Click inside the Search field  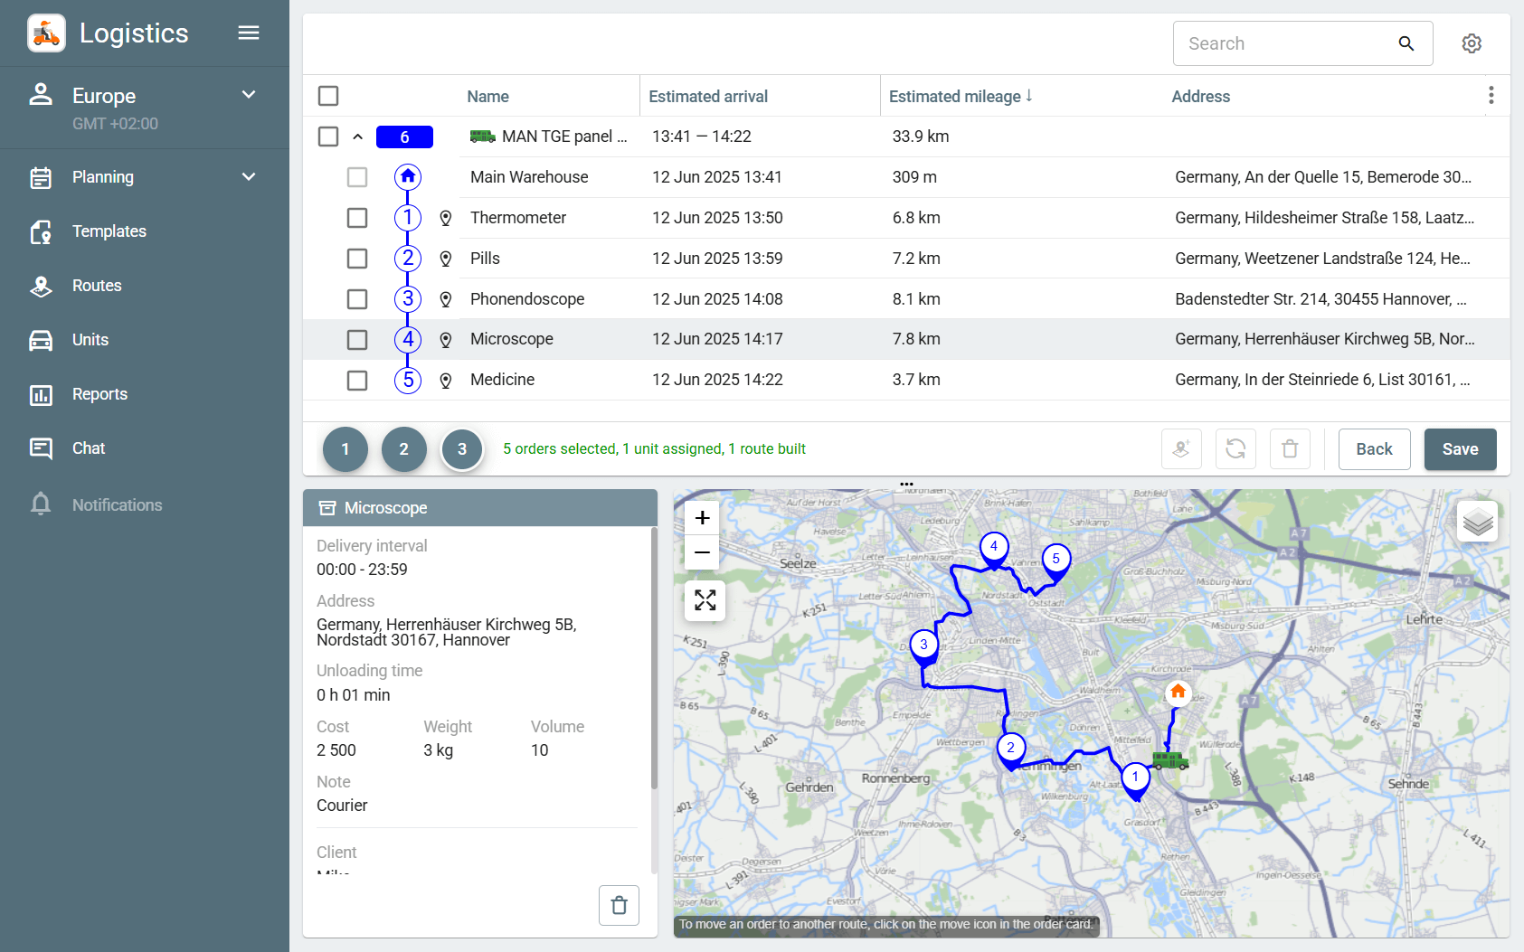pos(1284,42)
